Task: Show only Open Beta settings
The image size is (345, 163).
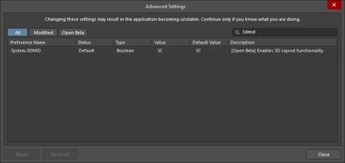Action: click(73, 32)
